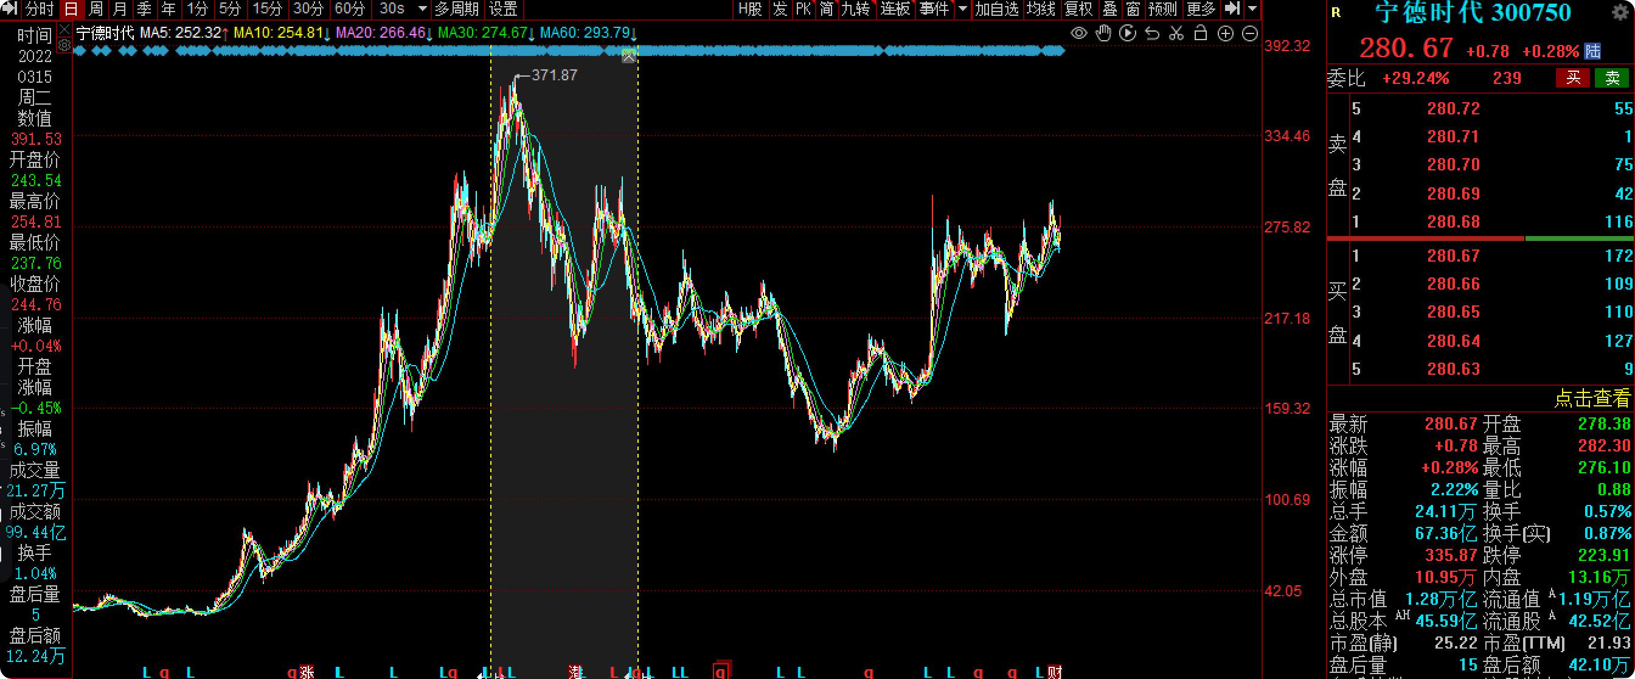Click 加自选 to add to watchlist
1635x679 pixels.
coord(996,9)
